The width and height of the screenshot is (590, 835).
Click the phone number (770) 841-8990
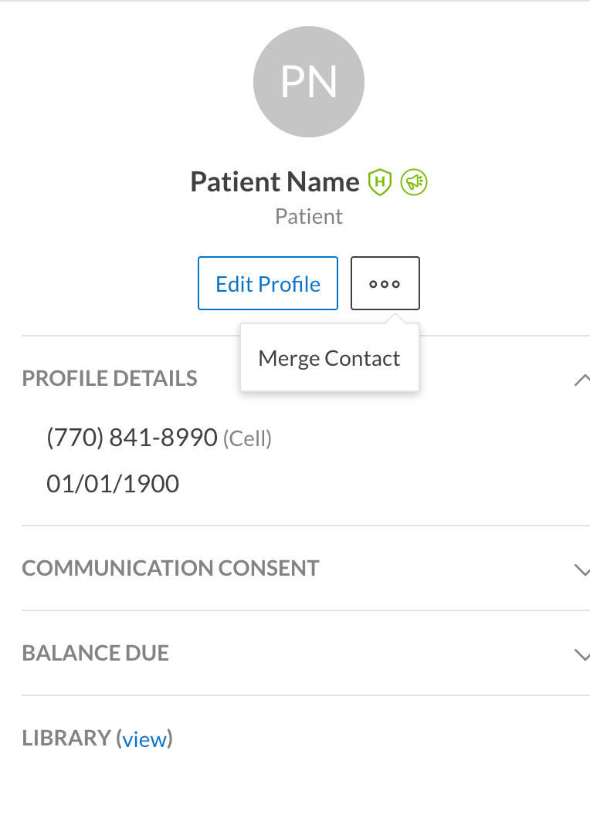[x=131, y=438]
